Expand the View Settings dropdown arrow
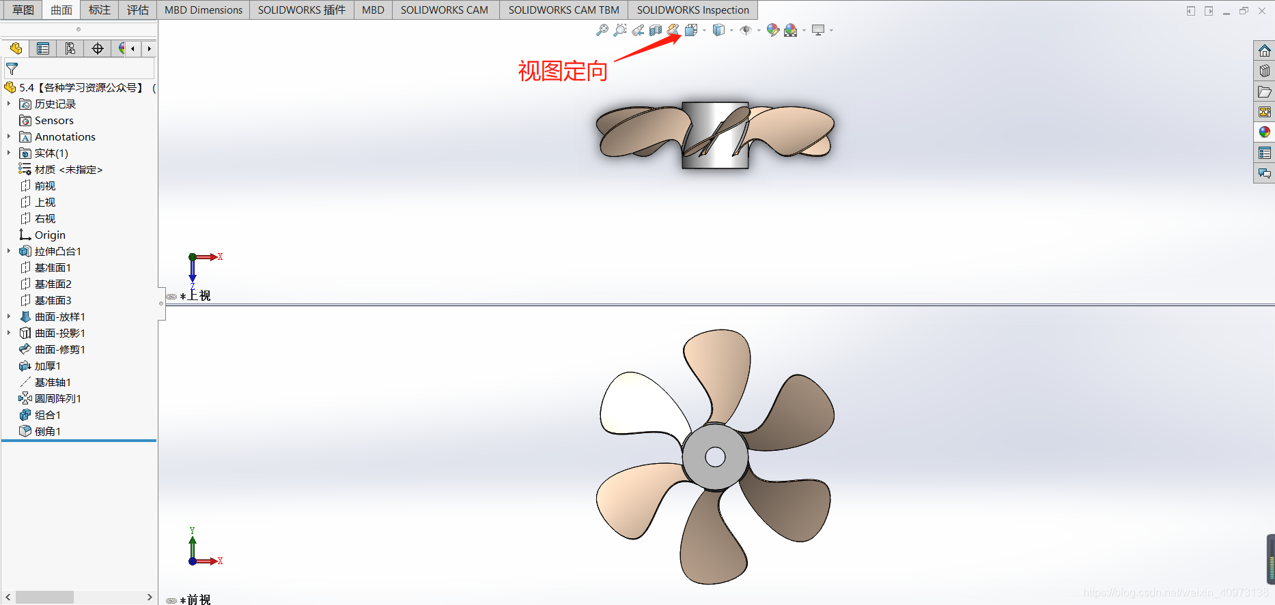1275x605 pixels. [x=831, y=30]
